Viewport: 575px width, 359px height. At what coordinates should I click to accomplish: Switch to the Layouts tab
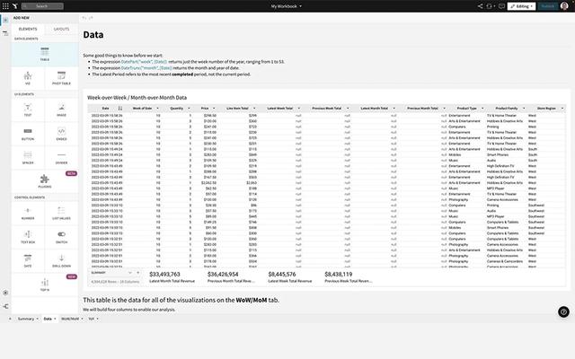coord(61,29)
